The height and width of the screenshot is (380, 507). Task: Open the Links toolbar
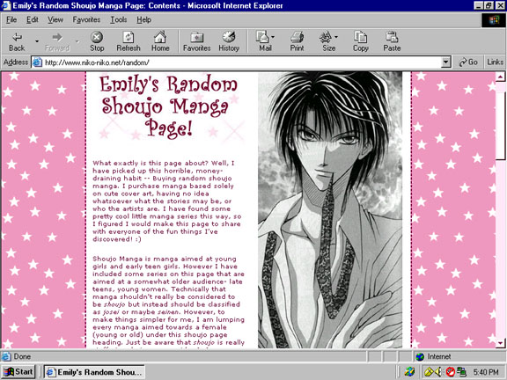pyautogui.click(x=495, y=62)
